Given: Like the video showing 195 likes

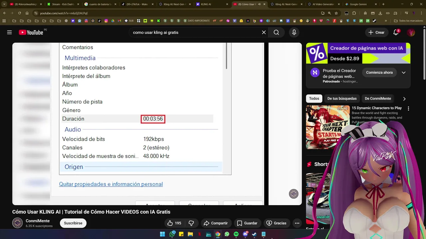Looking at the screenshot, I should pos(174,223).
